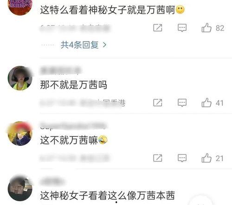Open avatar of the bottom comment's author

point(20,189)
